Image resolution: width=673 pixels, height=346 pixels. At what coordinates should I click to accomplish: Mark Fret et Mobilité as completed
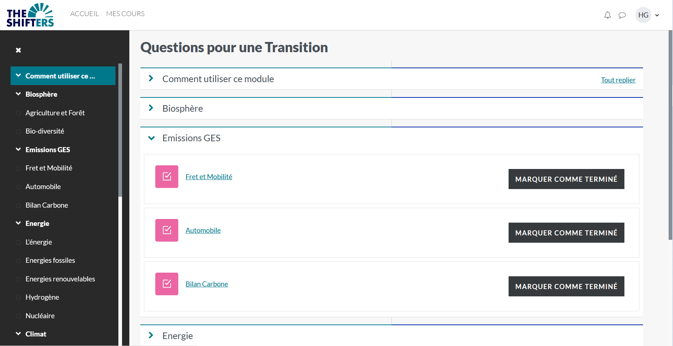click(566, 179)
